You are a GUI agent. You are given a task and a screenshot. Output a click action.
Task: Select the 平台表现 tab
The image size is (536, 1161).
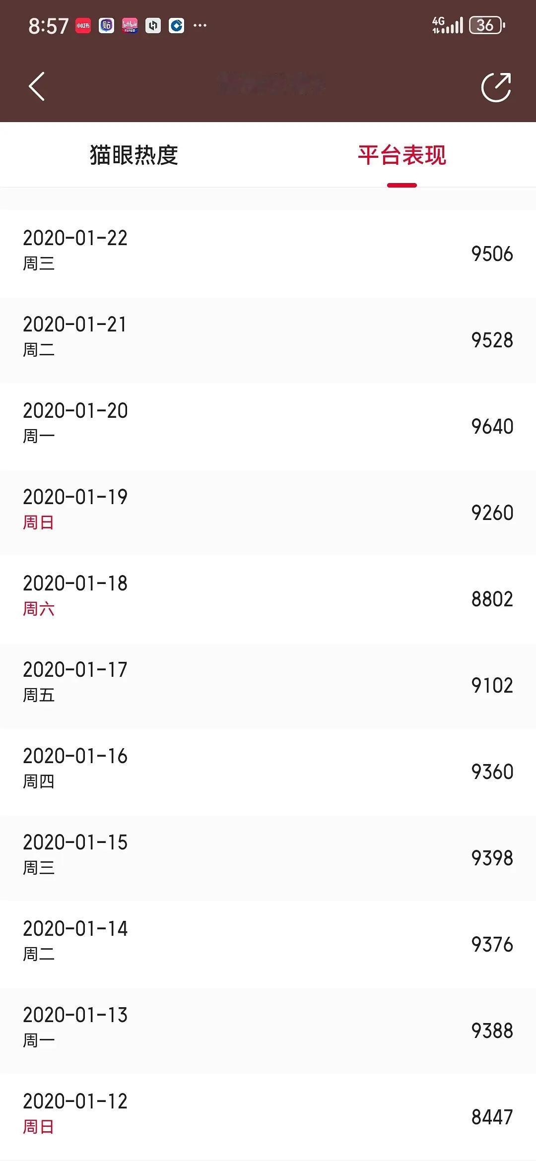coord(402,155)
